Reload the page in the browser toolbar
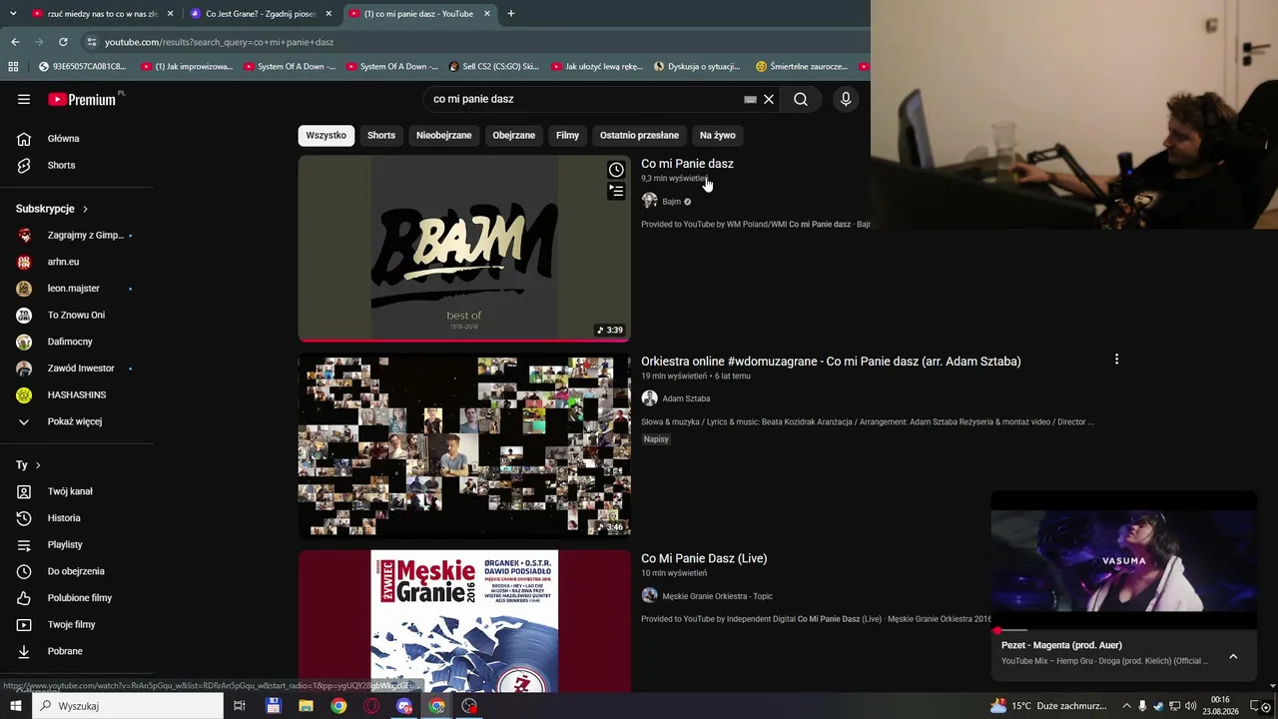Screen dimensions: 1278x719 (63, 42)
